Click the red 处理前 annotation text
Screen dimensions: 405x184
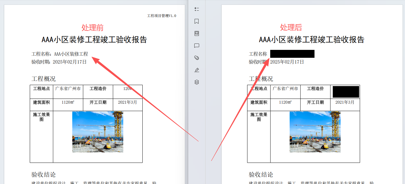92,28
